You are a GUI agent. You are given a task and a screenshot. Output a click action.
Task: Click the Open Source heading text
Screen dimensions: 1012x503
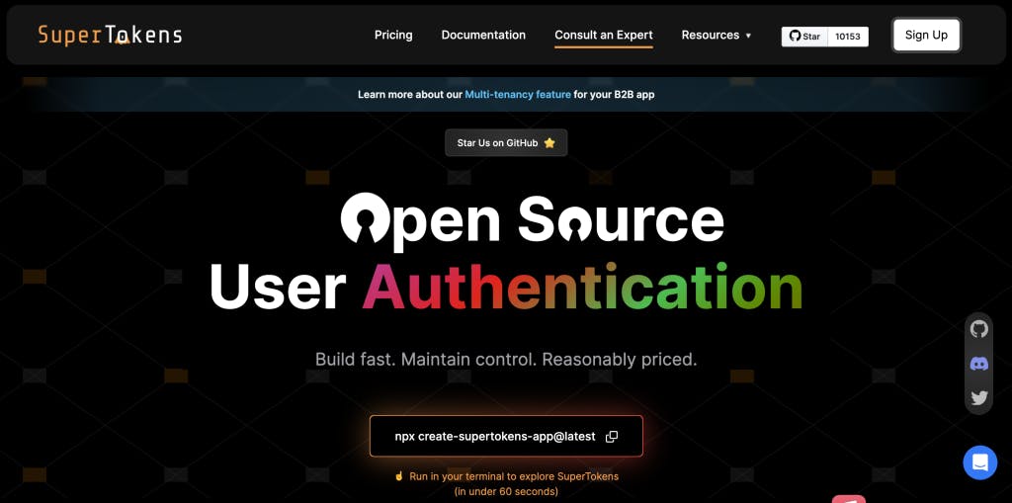pos(532,221)
